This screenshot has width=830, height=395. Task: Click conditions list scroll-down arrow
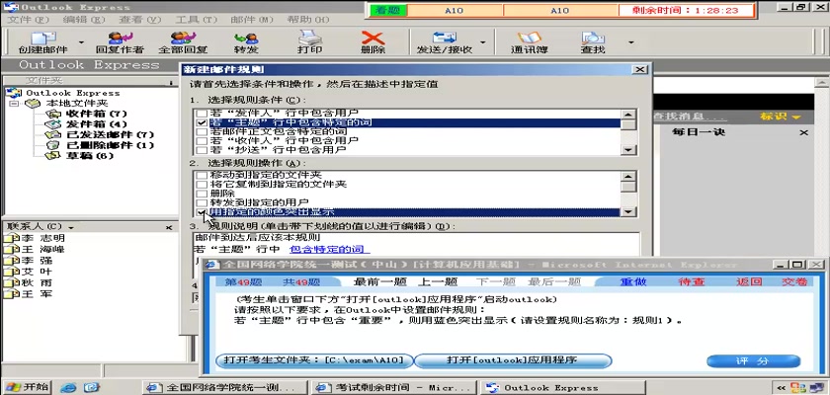coord(628,150)
